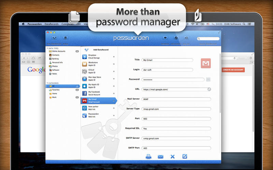Select Contacts in Data Types
273x170 pixels.
click(x=63, y=55)
